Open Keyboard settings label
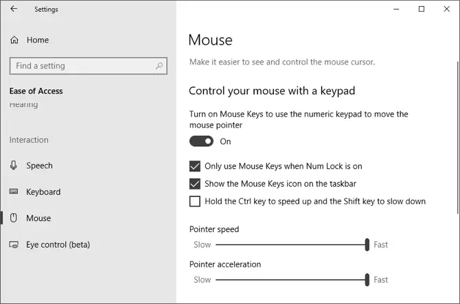The height and width of the screenshot is (304, 460). [x=43, y=192]
